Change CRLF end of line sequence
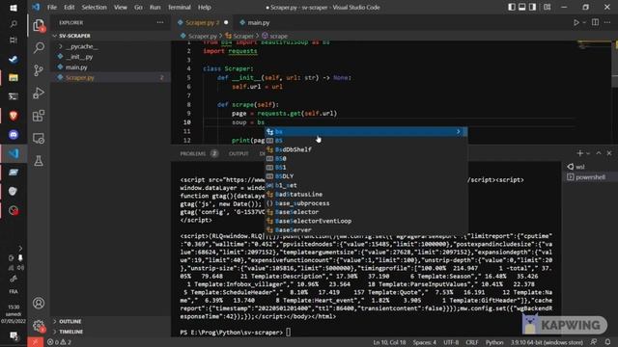The width and height of the screenshot is (618, 347). point(471,342)
